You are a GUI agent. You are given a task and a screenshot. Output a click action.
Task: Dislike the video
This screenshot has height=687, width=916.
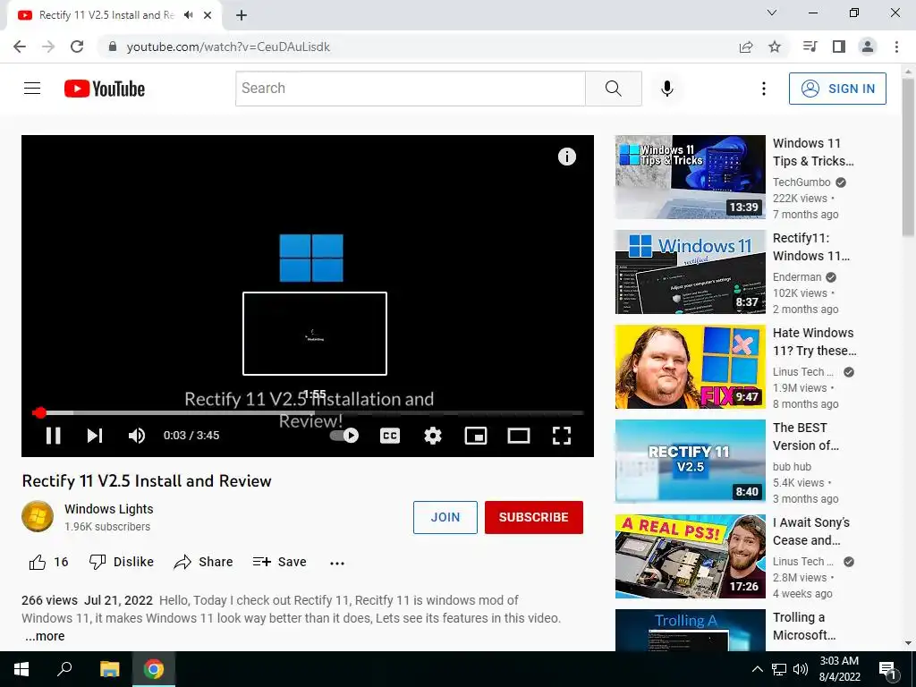click(122, 562)
